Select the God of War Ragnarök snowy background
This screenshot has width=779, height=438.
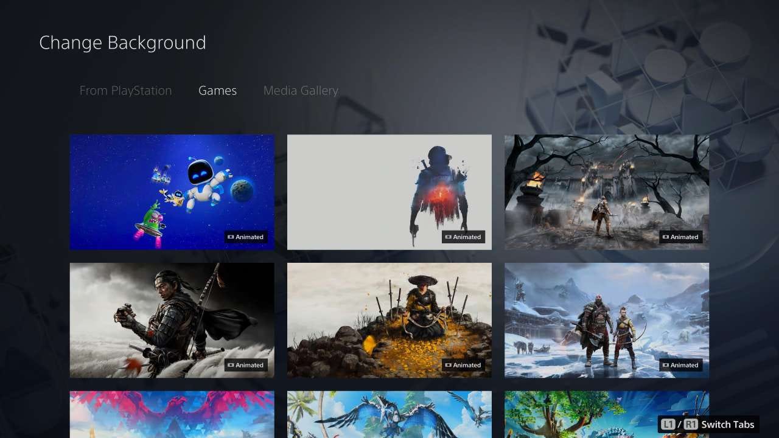(606, 320)
